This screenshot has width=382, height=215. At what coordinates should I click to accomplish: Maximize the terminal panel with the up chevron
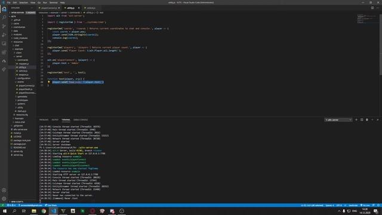point(372,119)
